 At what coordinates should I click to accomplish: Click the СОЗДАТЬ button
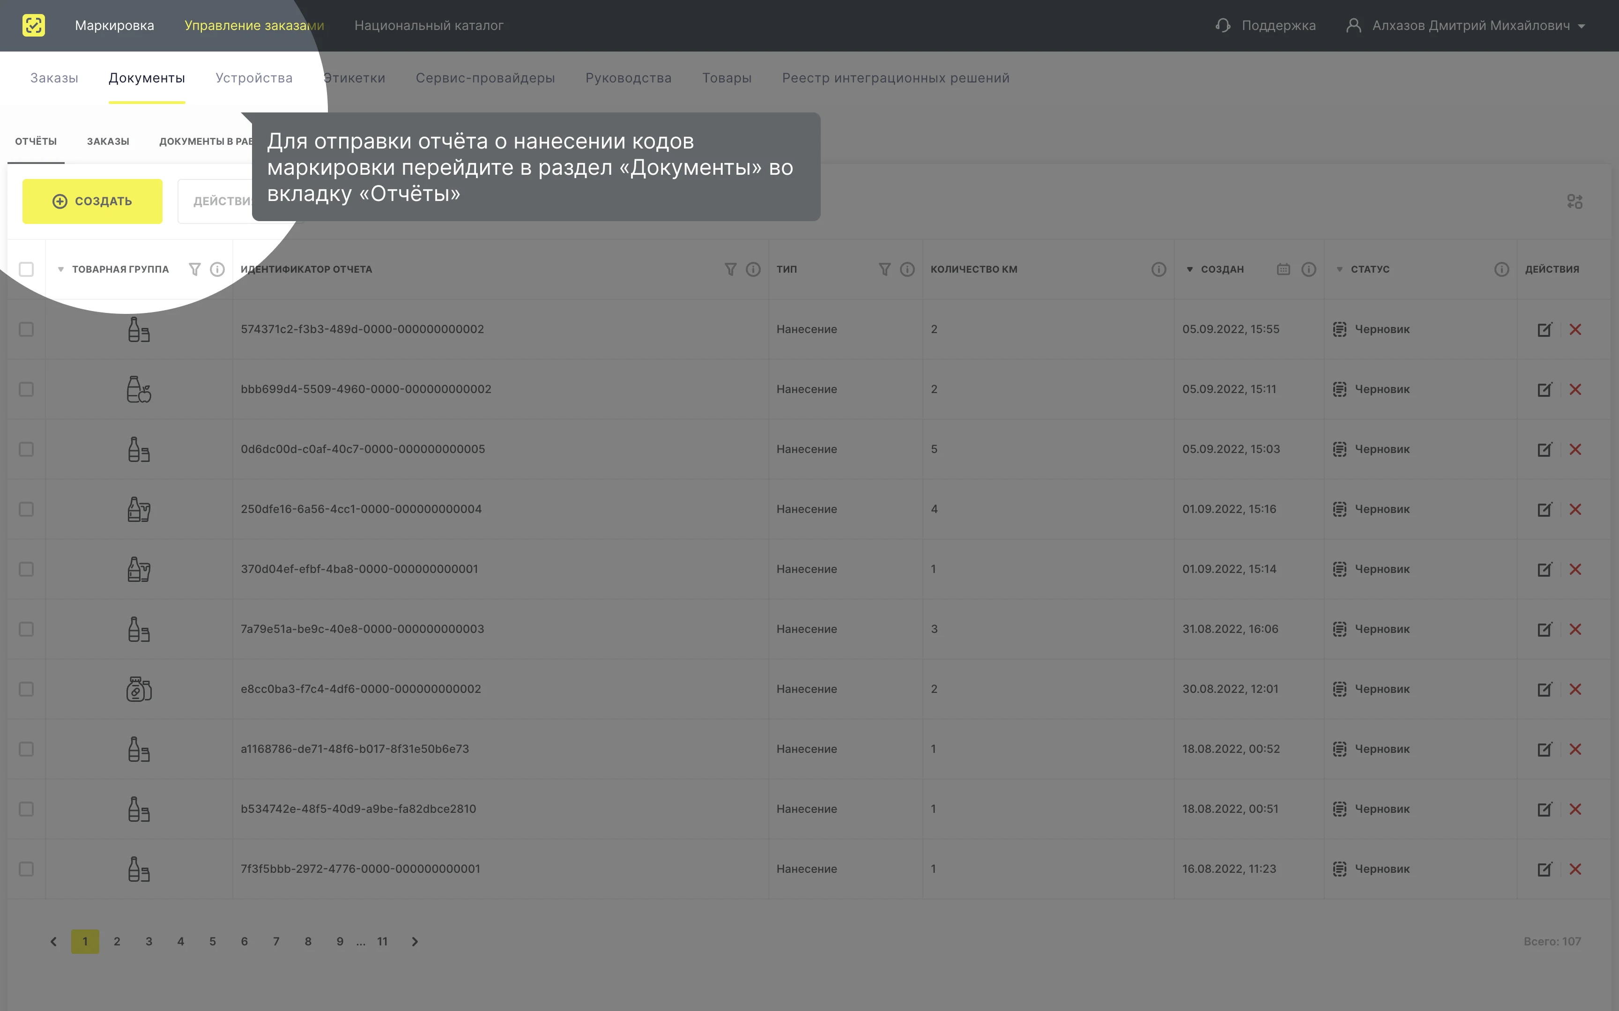[92, 201]
